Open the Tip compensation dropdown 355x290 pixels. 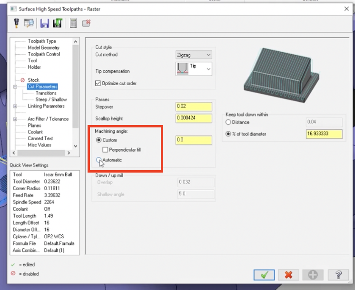tap(194, 69)
